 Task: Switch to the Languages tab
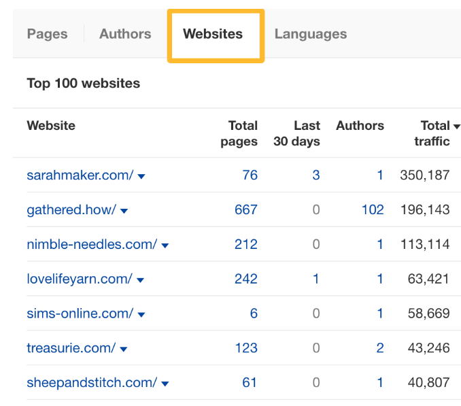tap(310, 34)
